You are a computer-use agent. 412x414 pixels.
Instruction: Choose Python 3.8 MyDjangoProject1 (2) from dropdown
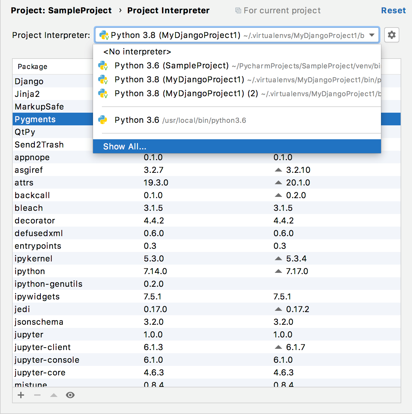(x=186, y=93)
